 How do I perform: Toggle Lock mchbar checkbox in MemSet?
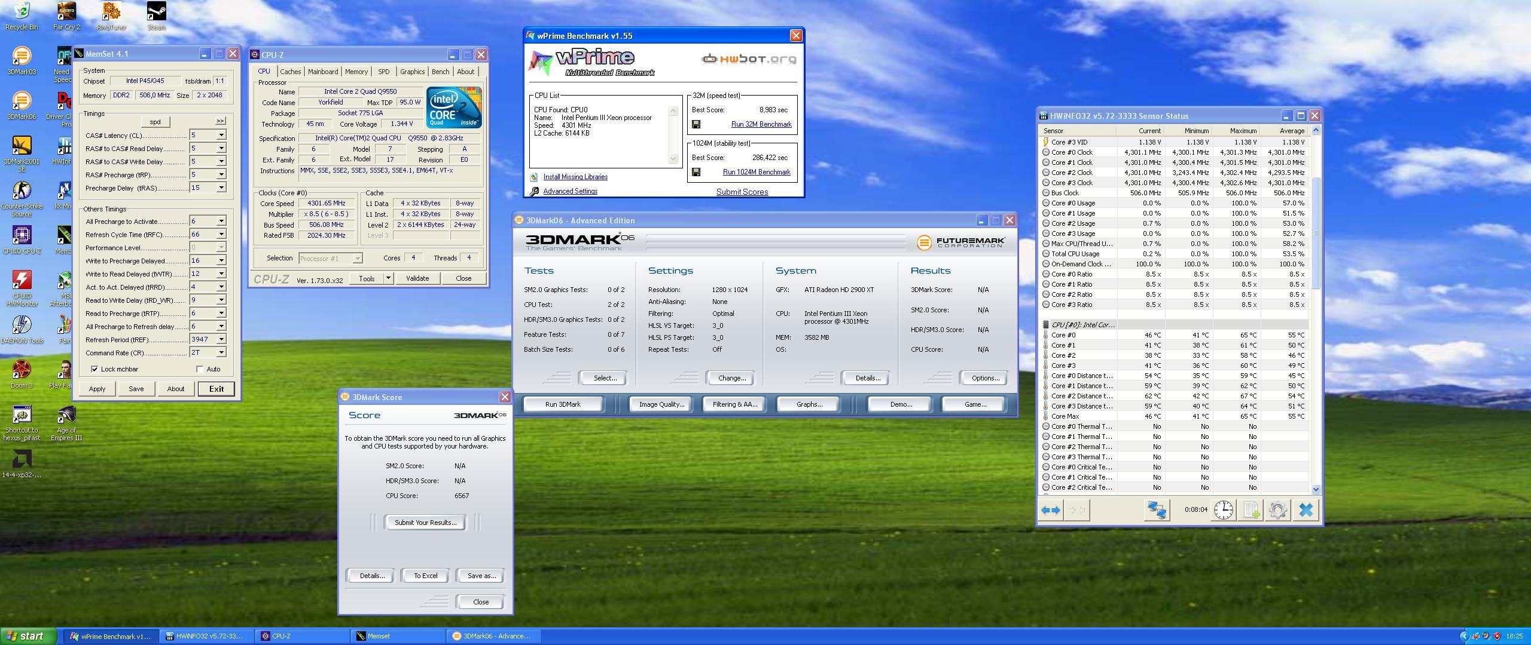[x=94, y=369]
